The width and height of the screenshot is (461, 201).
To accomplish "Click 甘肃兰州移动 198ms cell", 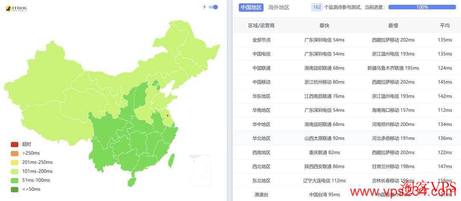I will pyautogui.click(x=393, y=166).
